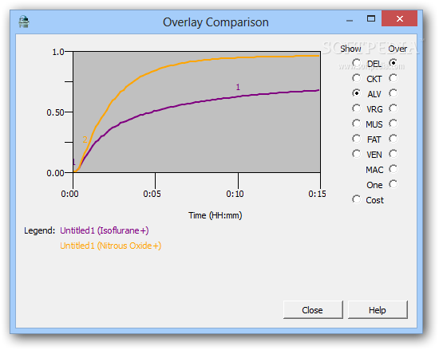Select the VEN radio in Show column
Image resolution: width=439 pixels, height=350 pixels.
(x=357, y=154)
